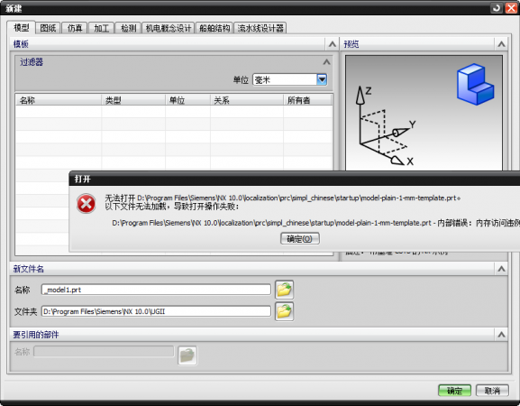Collapse the 要引用的部件 section
The width and height of the screenshot is (520, 406).
501,335
